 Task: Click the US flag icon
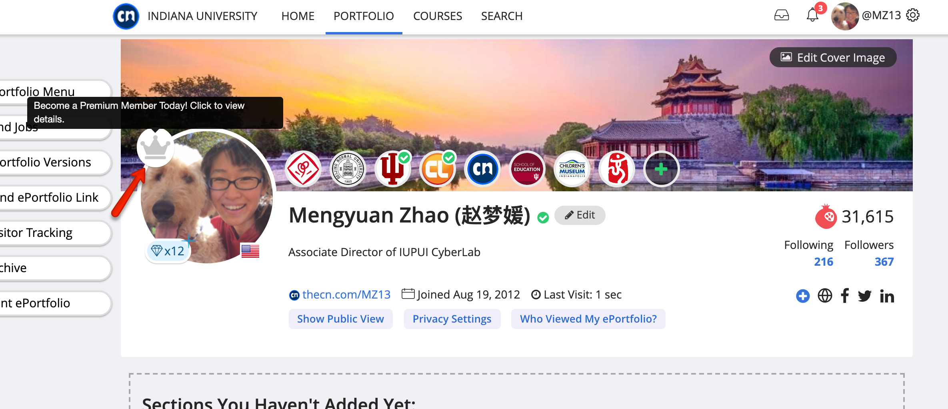tap(250, 251)
